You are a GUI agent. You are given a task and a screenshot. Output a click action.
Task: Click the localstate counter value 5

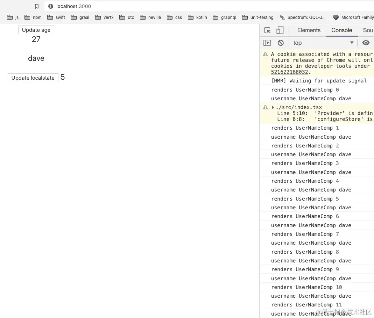click(x=63, y=77)
